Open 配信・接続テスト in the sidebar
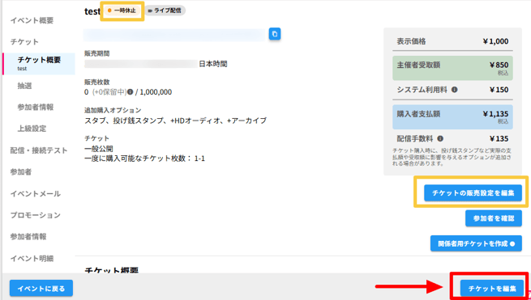The height and width of the screenshot is (300, 531). tap(39, 150)
